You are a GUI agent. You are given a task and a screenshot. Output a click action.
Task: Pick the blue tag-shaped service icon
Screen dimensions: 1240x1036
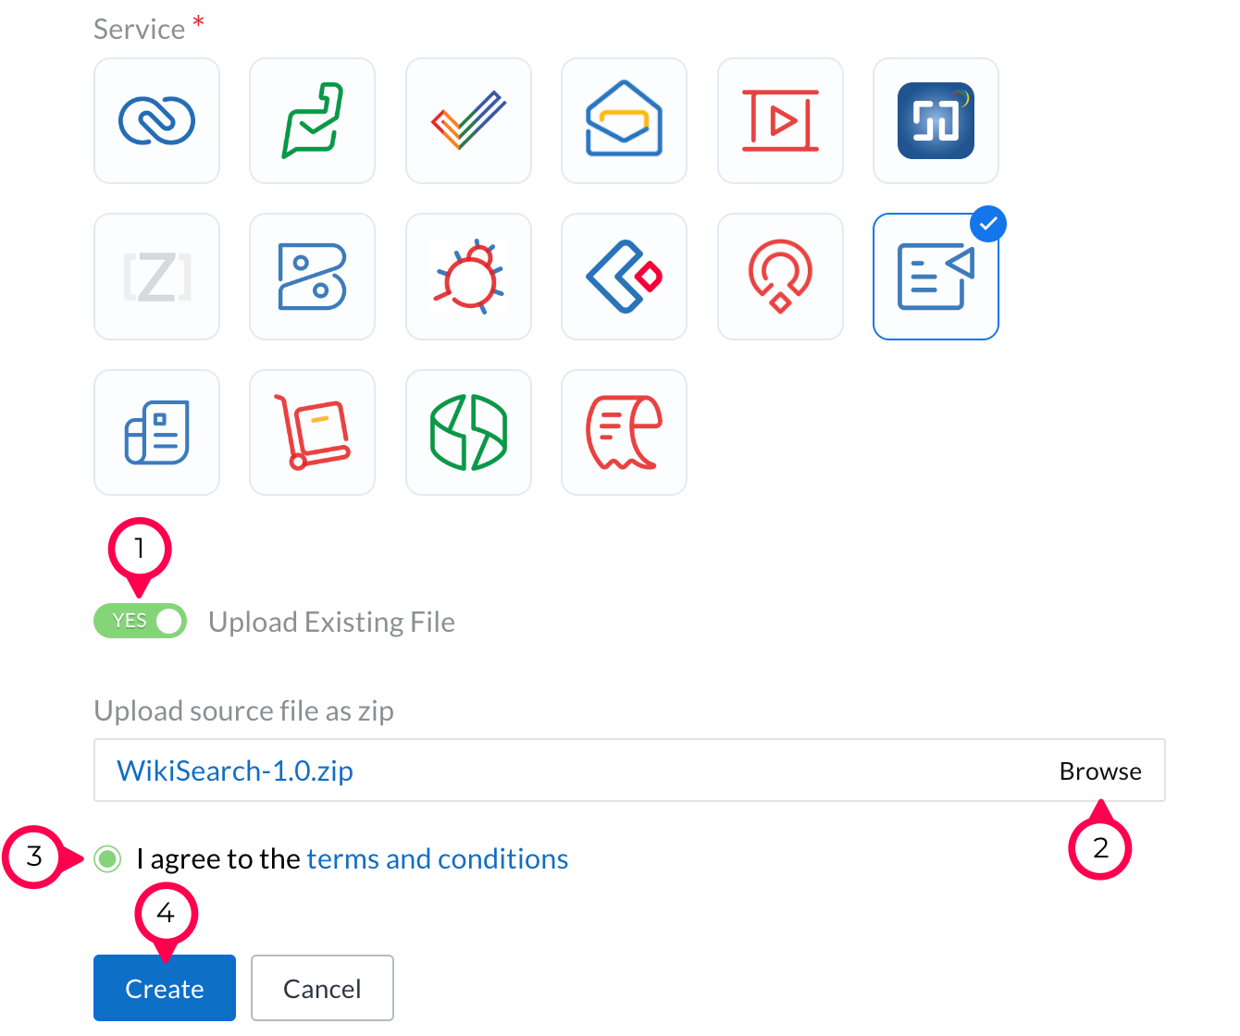[x=312, y=277]
